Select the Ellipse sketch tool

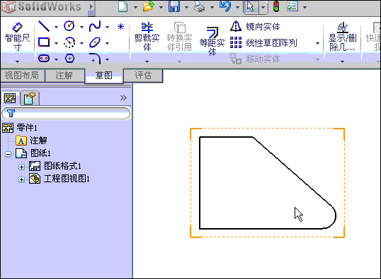pos(95,42)
